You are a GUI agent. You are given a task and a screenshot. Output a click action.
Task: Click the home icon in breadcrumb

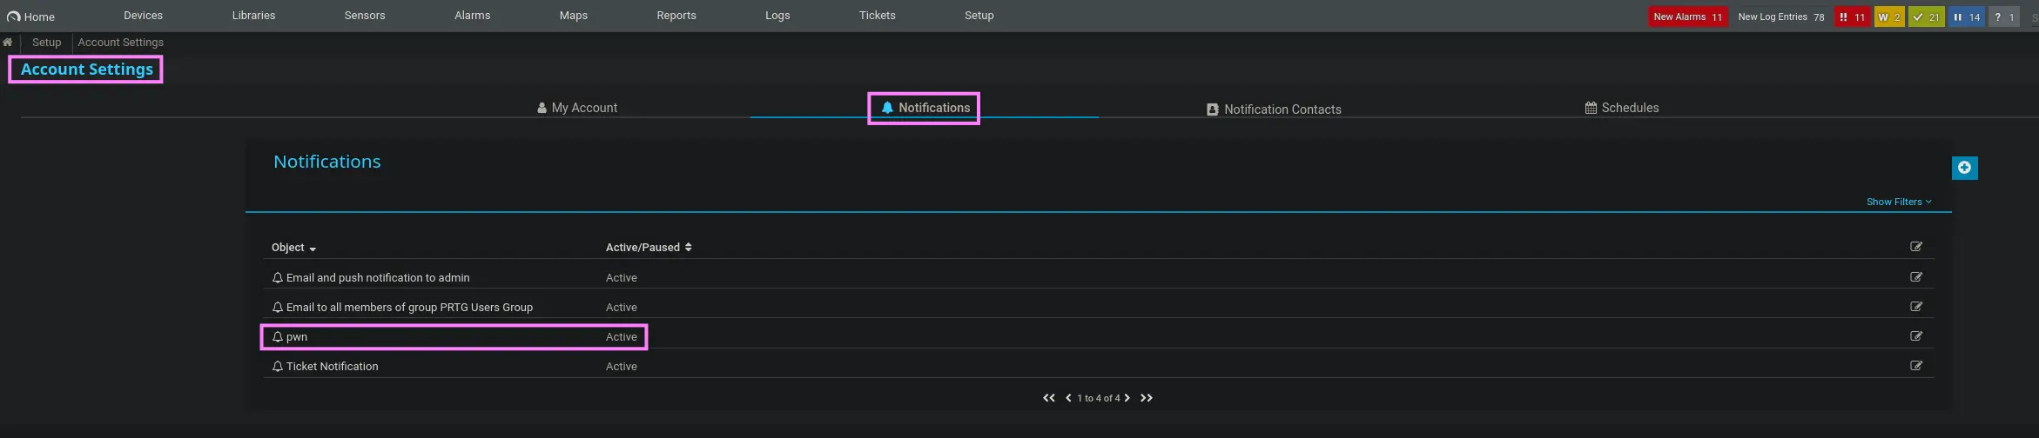tap(8, 42)
